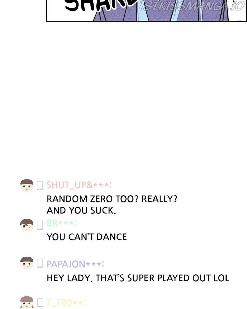
Task: Select the 'HEY LADY, THAT'S SUPER PLAYED OUT' comment
Action: click(x=129, y=278)
